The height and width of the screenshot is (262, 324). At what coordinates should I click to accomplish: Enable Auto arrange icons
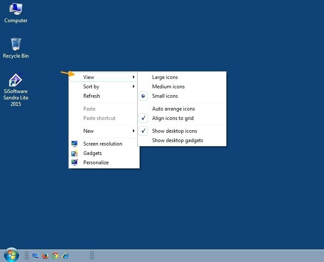182,109
